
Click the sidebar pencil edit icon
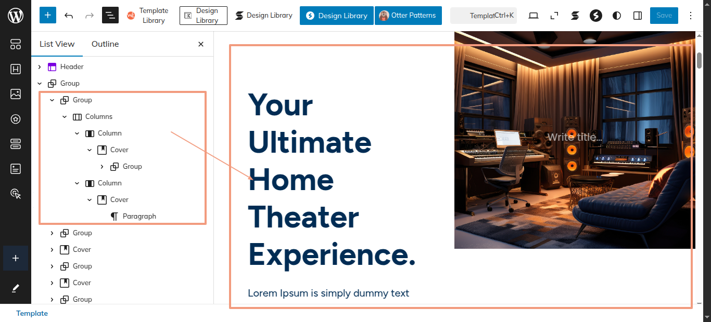coord(16,288)
